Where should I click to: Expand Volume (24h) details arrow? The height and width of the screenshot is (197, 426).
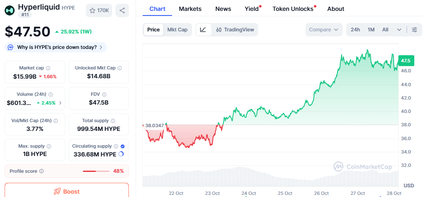click(x=60, y=103)
